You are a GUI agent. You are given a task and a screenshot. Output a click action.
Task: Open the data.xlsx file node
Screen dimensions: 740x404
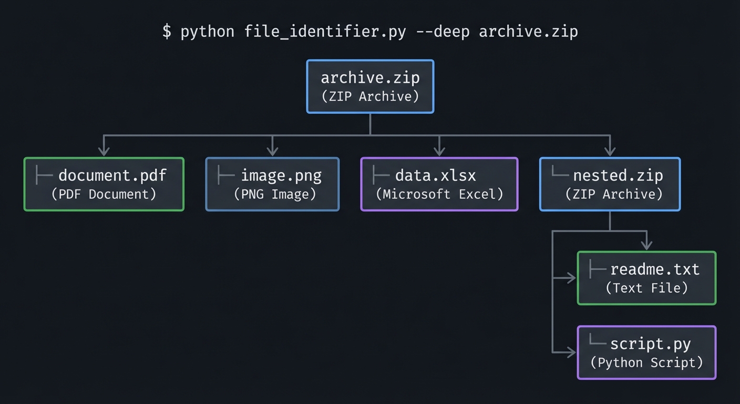pos(439,184)
